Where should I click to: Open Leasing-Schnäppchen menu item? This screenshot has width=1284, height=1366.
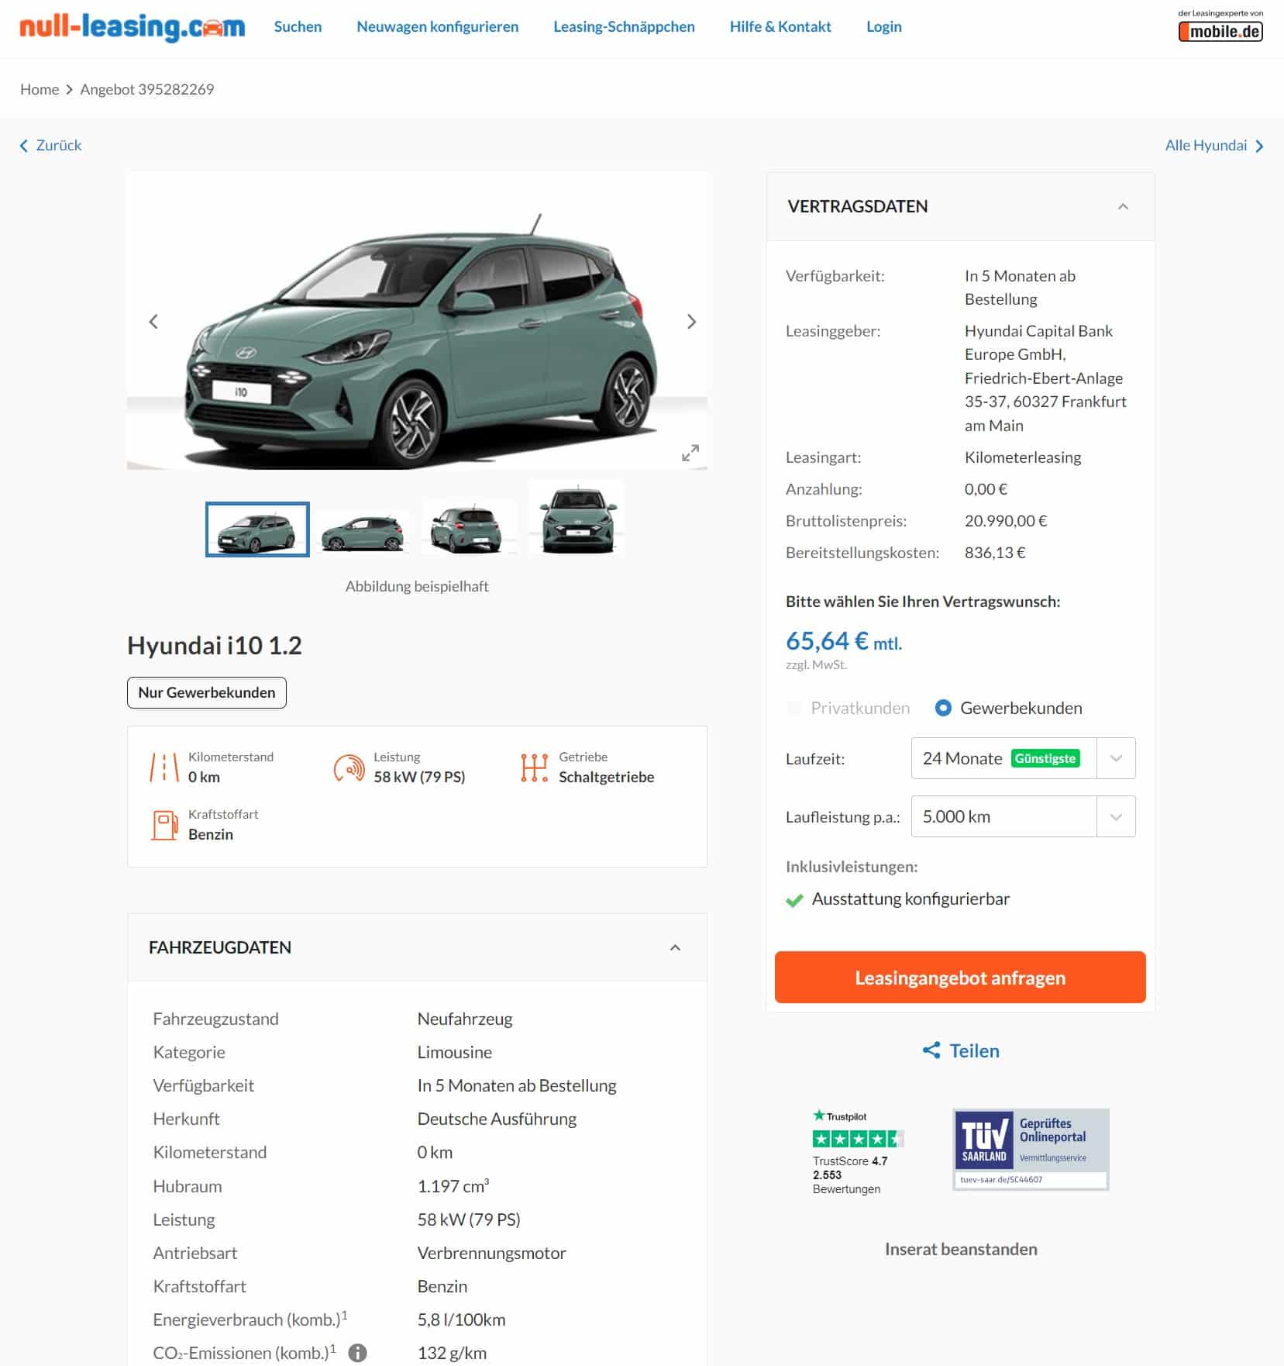(624, 27)
